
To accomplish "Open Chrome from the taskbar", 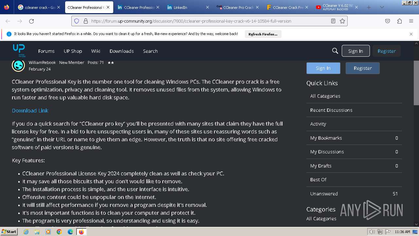I will click(x=59, y=232).
